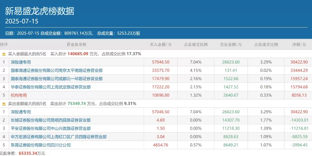Click buy amount 4.69
312x156 pixels.
[161, 120]
